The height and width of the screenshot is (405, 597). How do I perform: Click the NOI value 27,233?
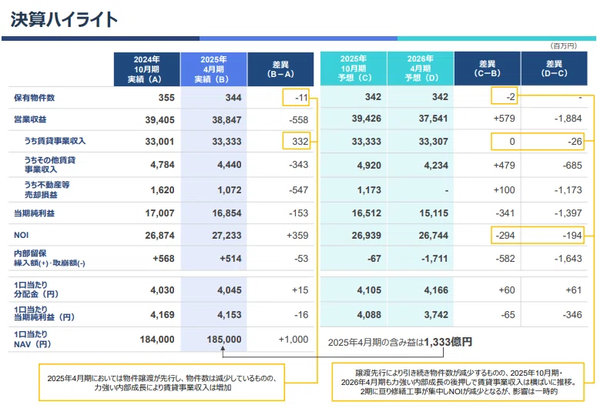(226, 236)
